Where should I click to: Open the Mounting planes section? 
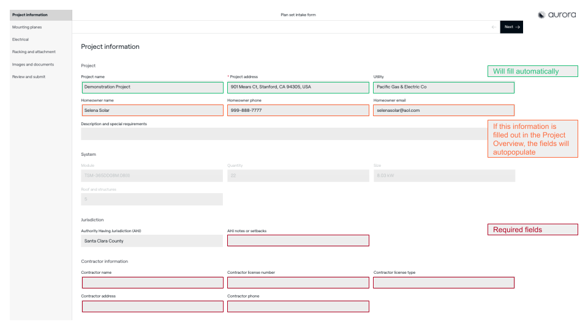[x=27, y=27]
